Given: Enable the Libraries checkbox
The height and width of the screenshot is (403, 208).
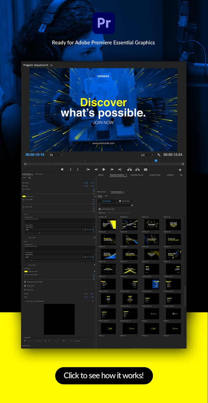Looking at the screenshot, I should point(100,213).
